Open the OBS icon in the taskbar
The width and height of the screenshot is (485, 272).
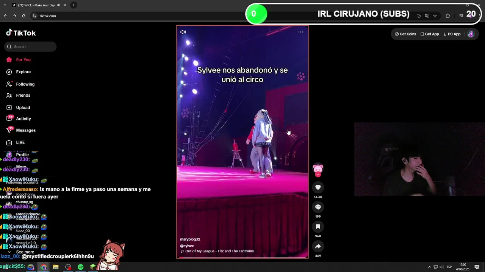68,267
